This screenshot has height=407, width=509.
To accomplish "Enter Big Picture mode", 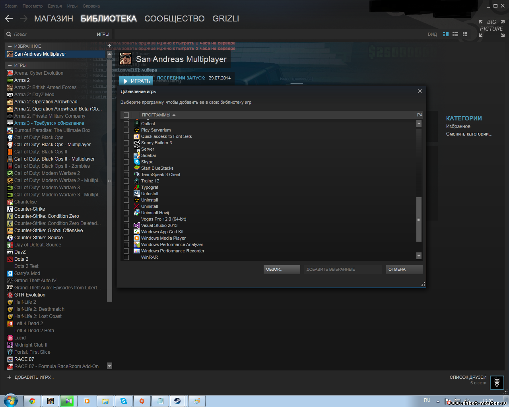I will pos(492,28).
